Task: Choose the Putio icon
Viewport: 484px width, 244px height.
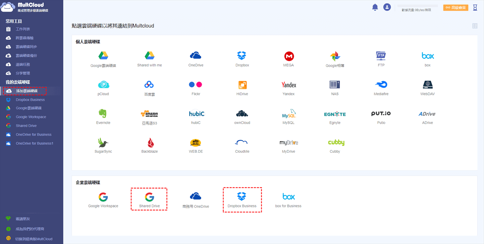Action: (x=381, y=114)
